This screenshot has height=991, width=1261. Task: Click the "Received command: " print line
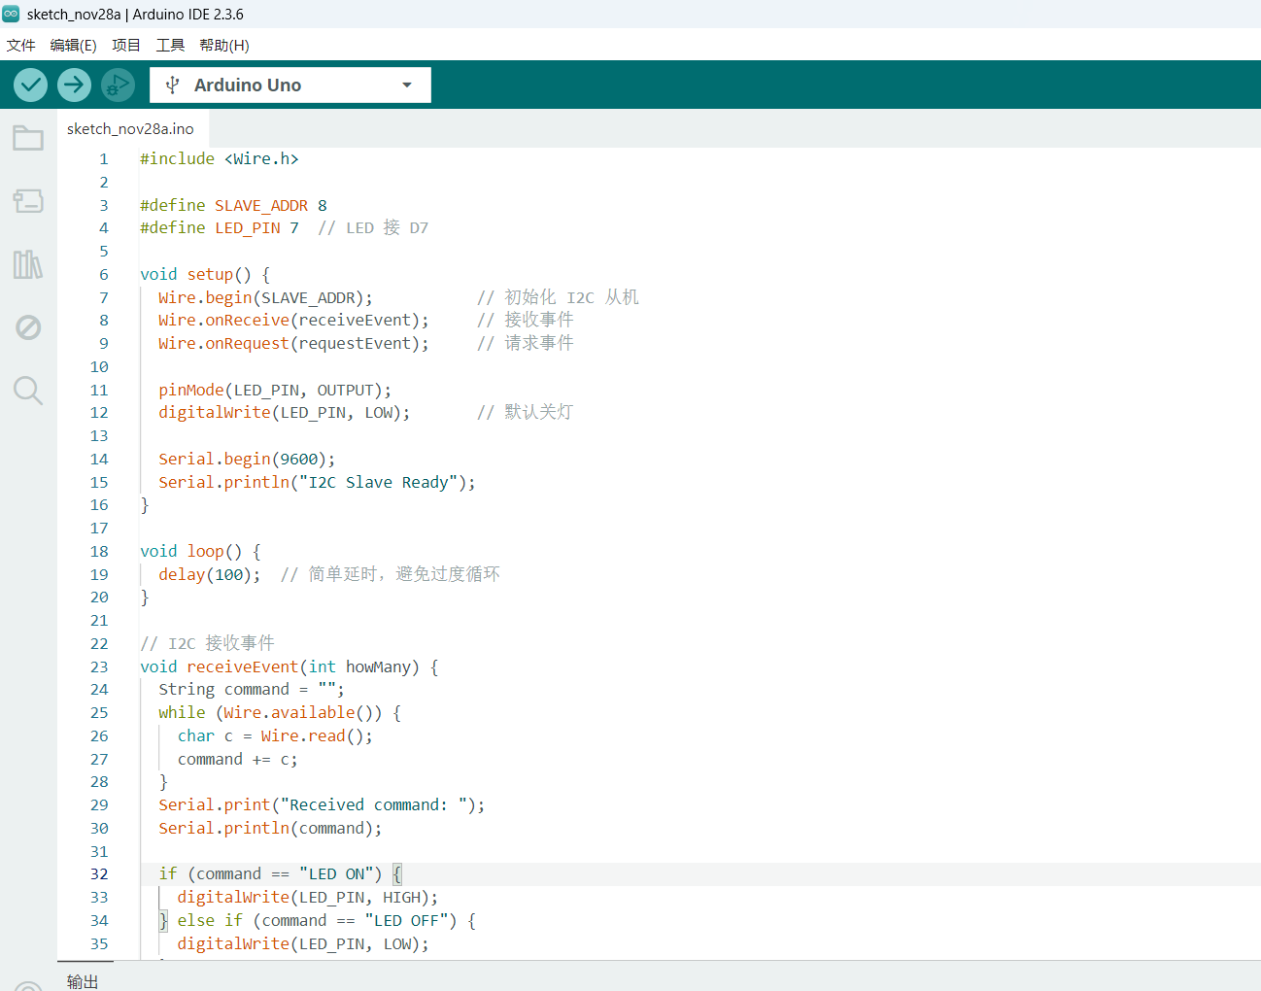click(x=322, y=805)
